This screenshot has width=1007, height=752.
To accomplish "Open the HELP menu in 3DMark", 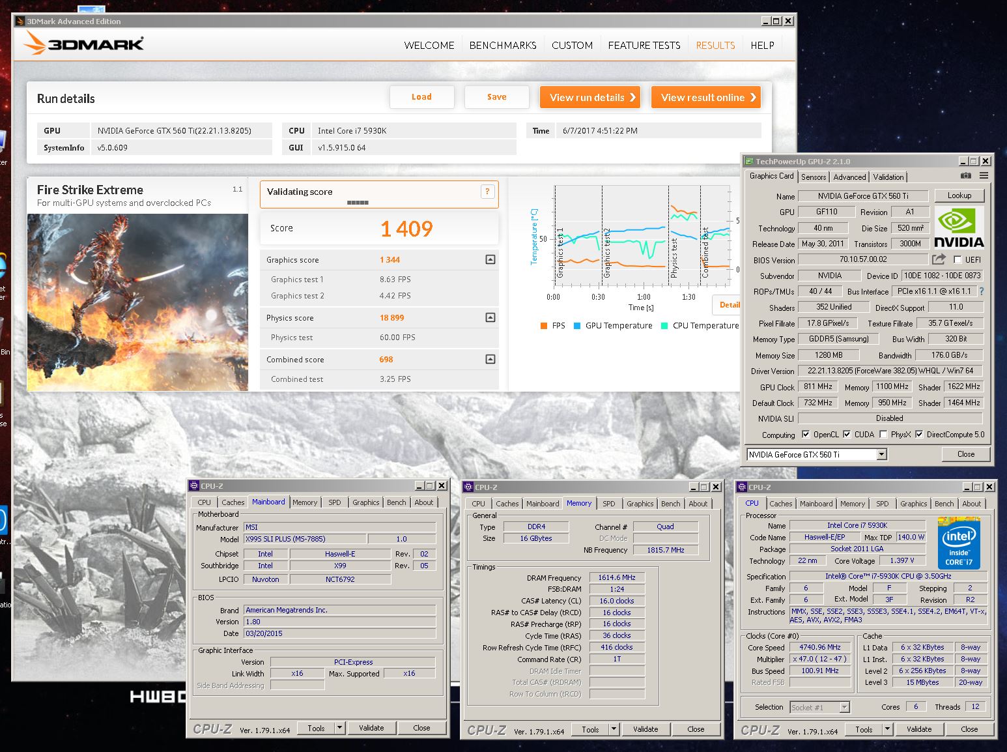I will 762,45.
